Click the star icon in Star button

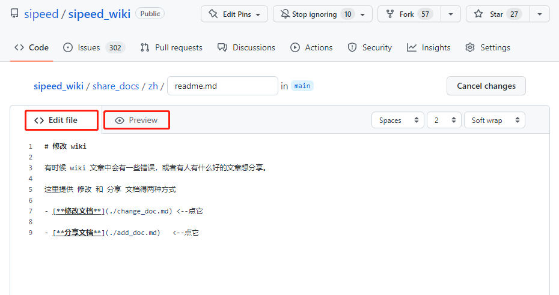click(x=478, y=14)
